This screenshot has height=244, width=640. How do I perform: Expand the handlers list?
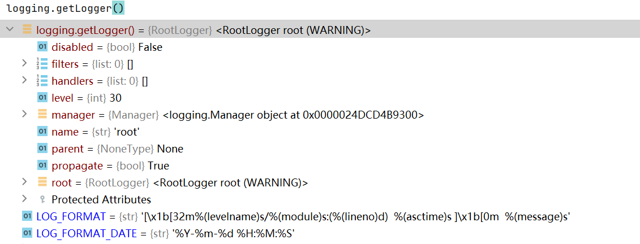(24, 80)
